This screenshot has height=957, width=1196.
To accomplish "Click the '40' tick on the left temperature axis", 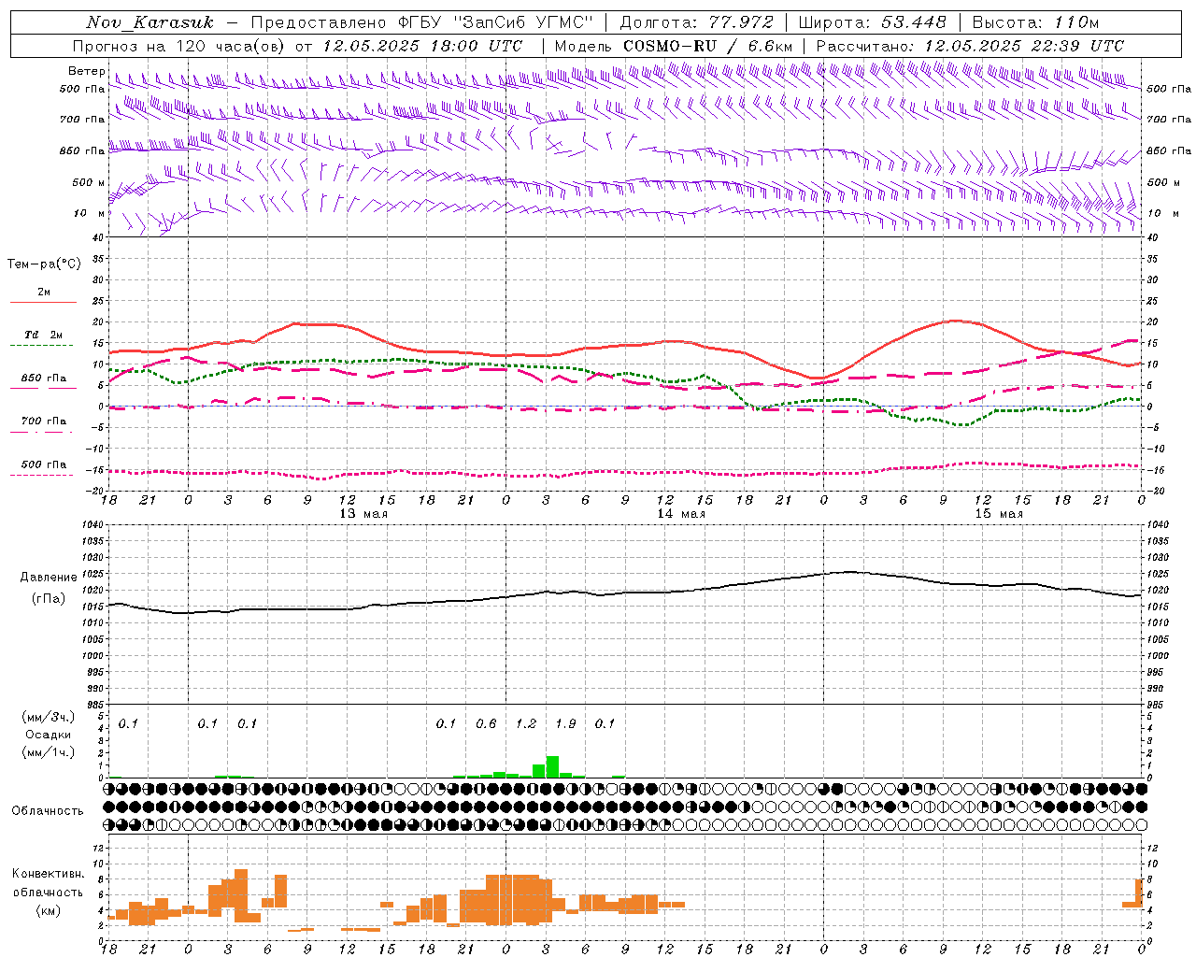I will [x=97, y=238].
